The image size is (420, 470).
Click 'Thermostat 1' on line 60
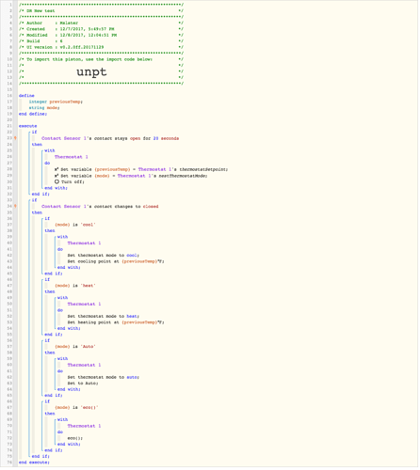click(84, 366)
